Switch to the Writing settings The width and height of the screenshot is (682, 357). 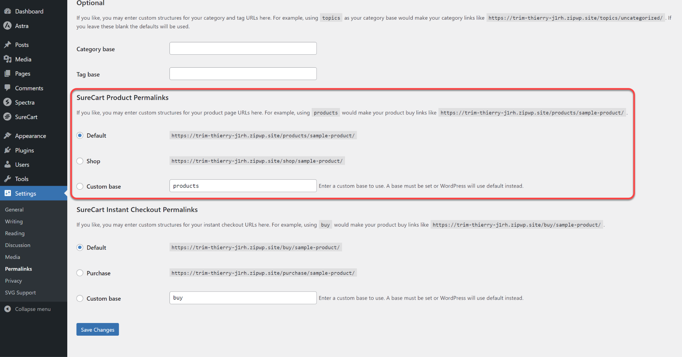[14, 221]
